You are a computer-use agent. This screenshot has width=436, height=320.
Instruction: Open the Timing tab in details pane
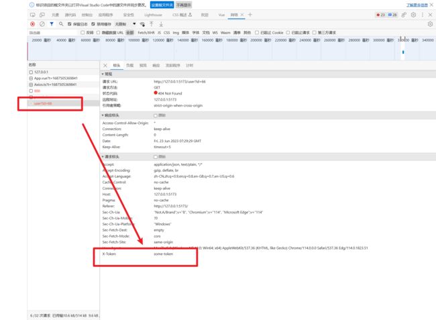(190, 65)
